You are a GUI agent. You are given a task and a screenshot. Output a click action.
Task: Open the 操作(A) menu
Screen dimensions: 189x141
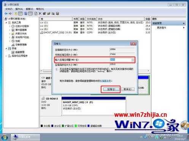[19, 9]
